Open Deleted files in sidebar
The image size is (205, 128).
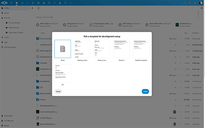pos(9,116)
